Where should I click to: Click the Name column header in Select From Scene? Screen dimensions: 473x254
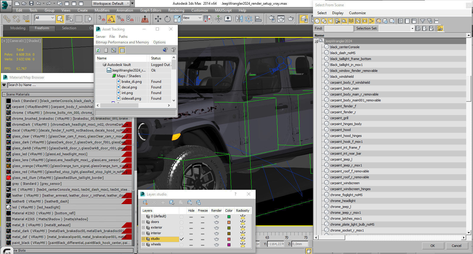[x=390, y=35]
